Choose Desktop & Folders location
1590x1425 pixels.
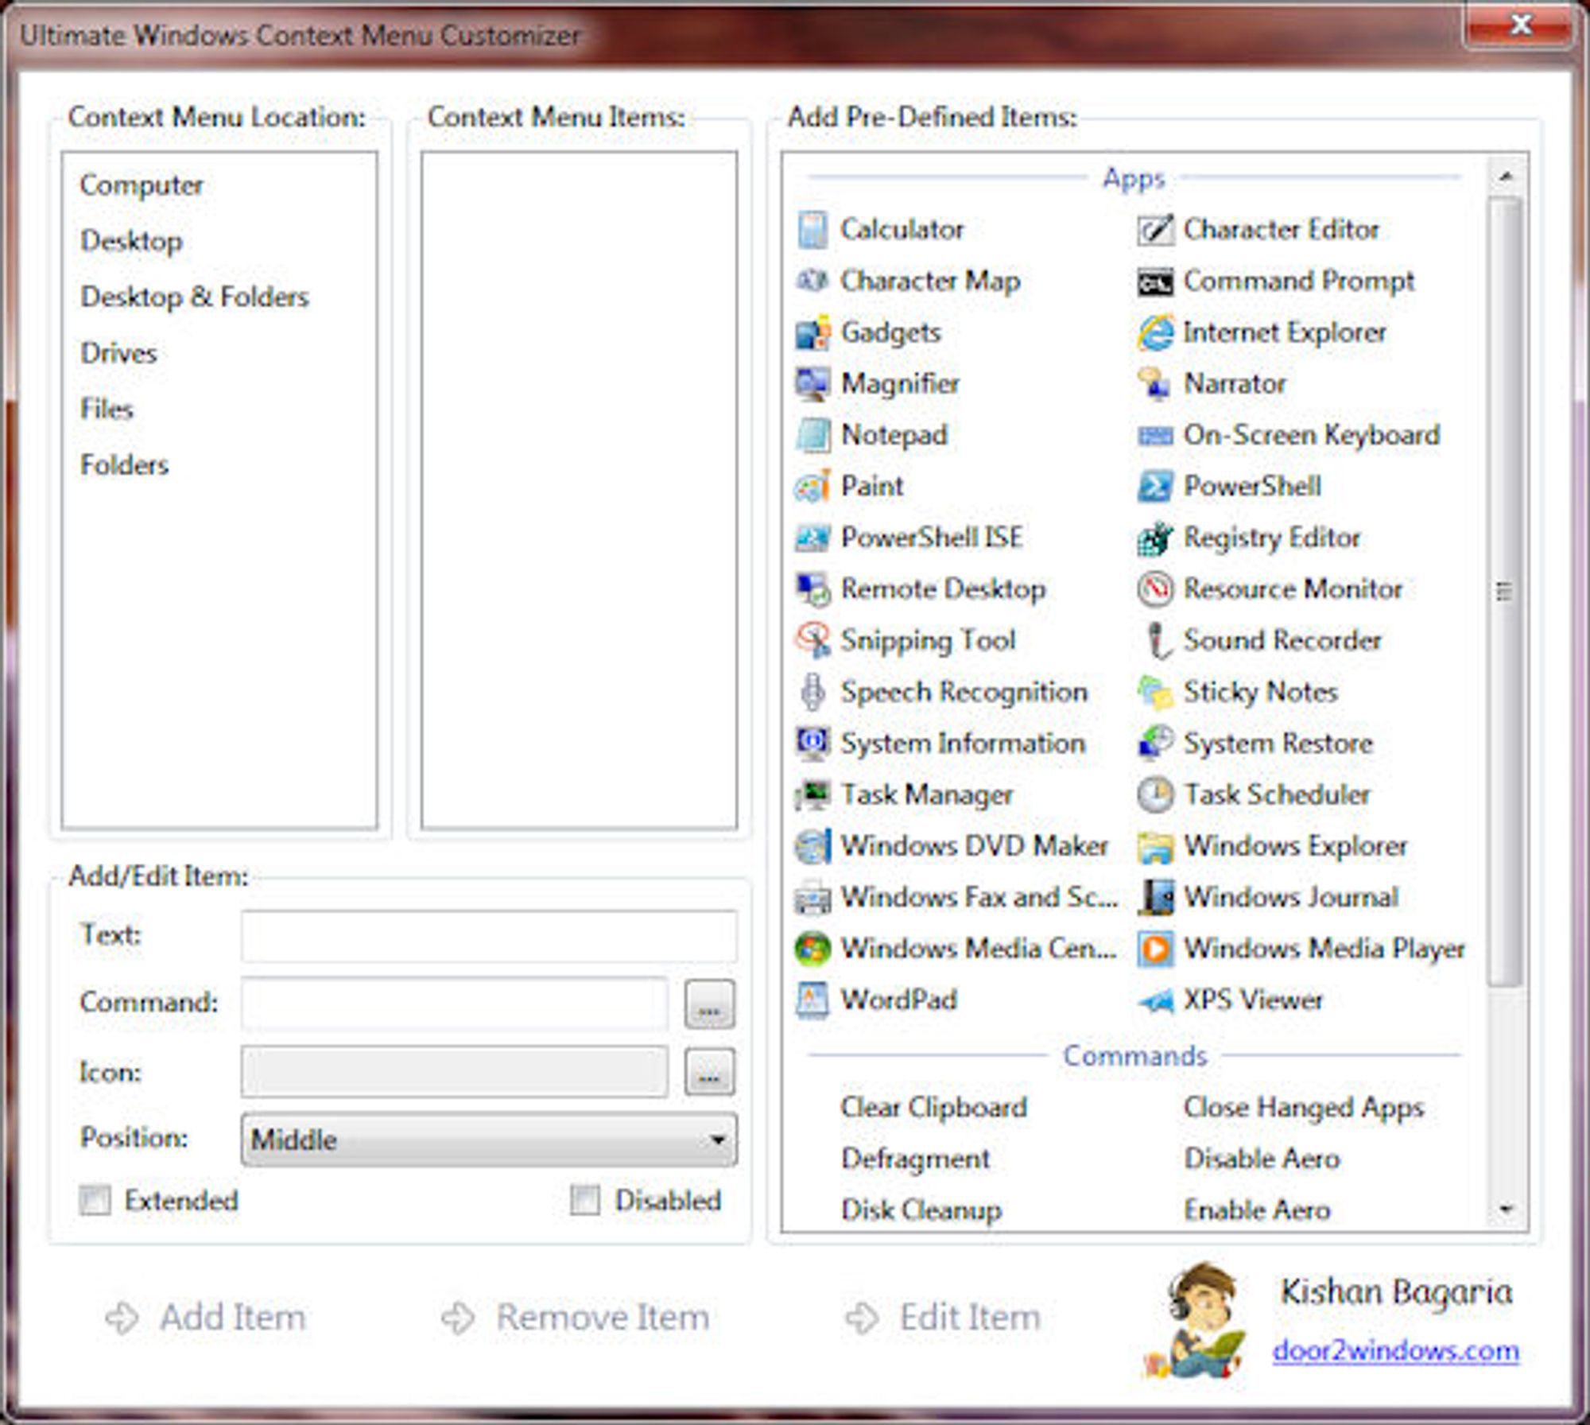[x=195, y=297]
